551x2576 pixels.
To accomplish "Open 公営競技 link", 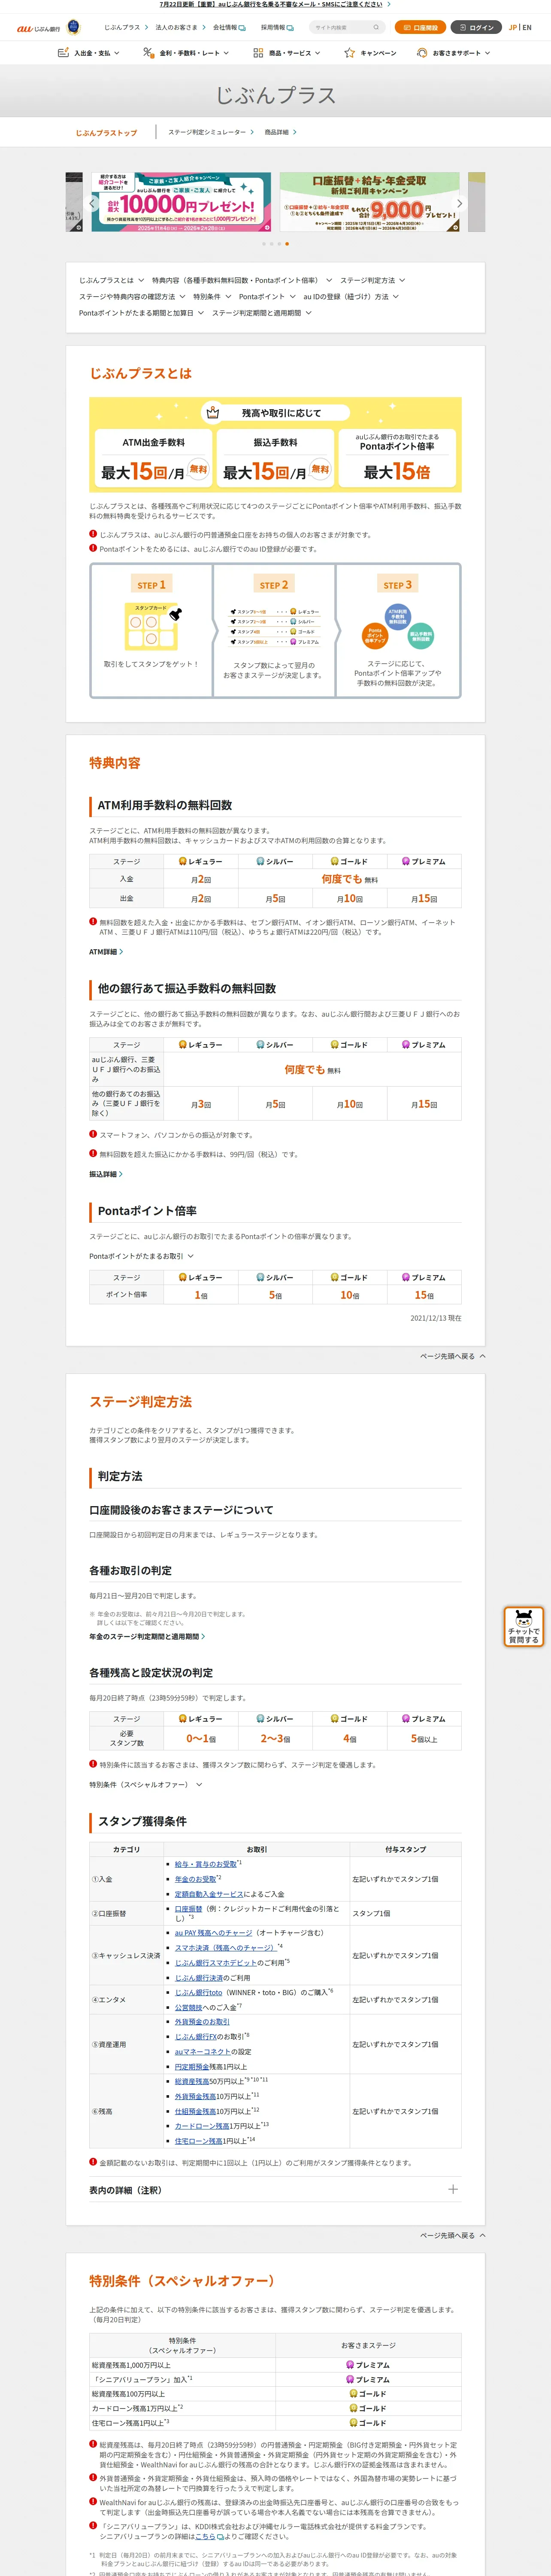I will 188,2007.
